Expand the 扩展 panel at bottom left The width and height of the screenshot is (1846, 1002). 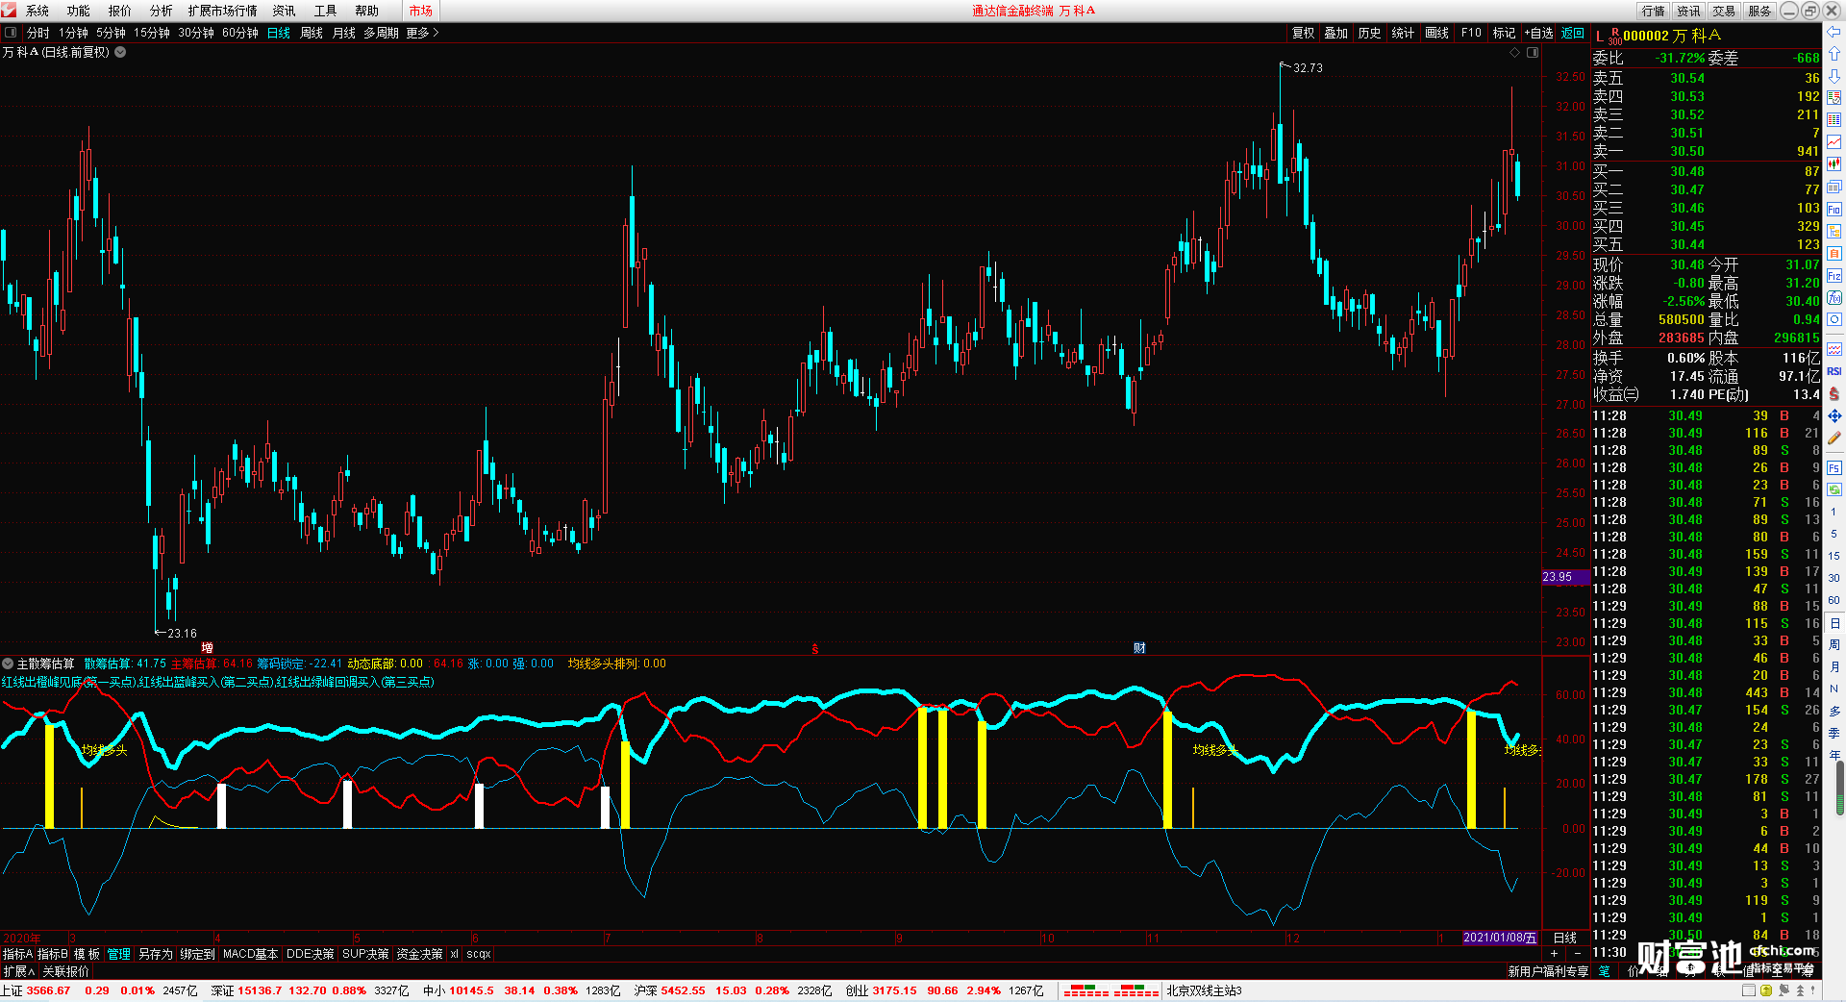point(18,971)
